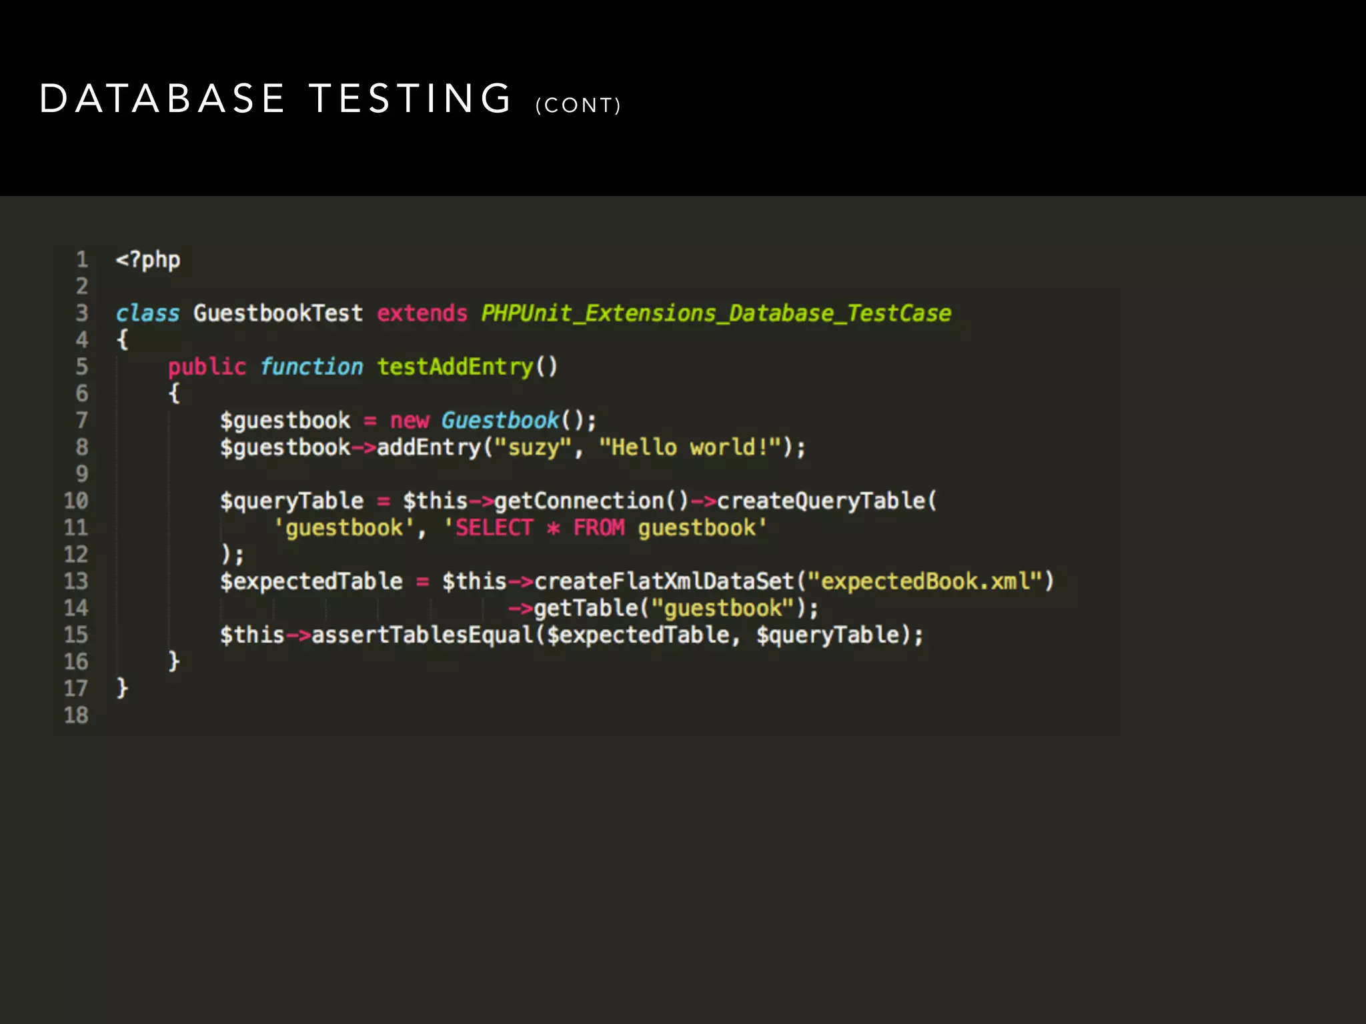1366x1024 pixels.
Task: Click the DATABASE TESTING slide title
Action: [x=275, y=99]
